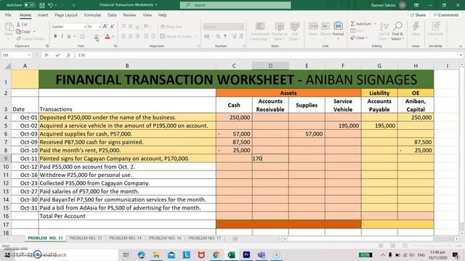Open Clipboard pane launcher

pyautogui.click(x=46, y=46)
